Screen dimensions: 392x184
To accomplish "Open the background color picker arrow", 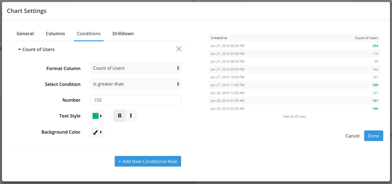I will (x=101, y=132).
